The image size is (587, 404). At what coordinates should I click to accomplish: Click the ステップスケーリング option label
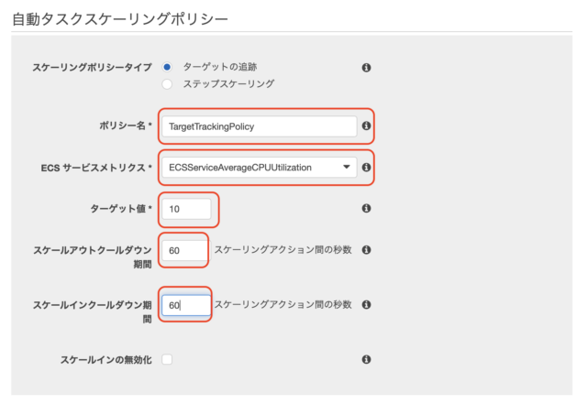(x=228, y=83)
